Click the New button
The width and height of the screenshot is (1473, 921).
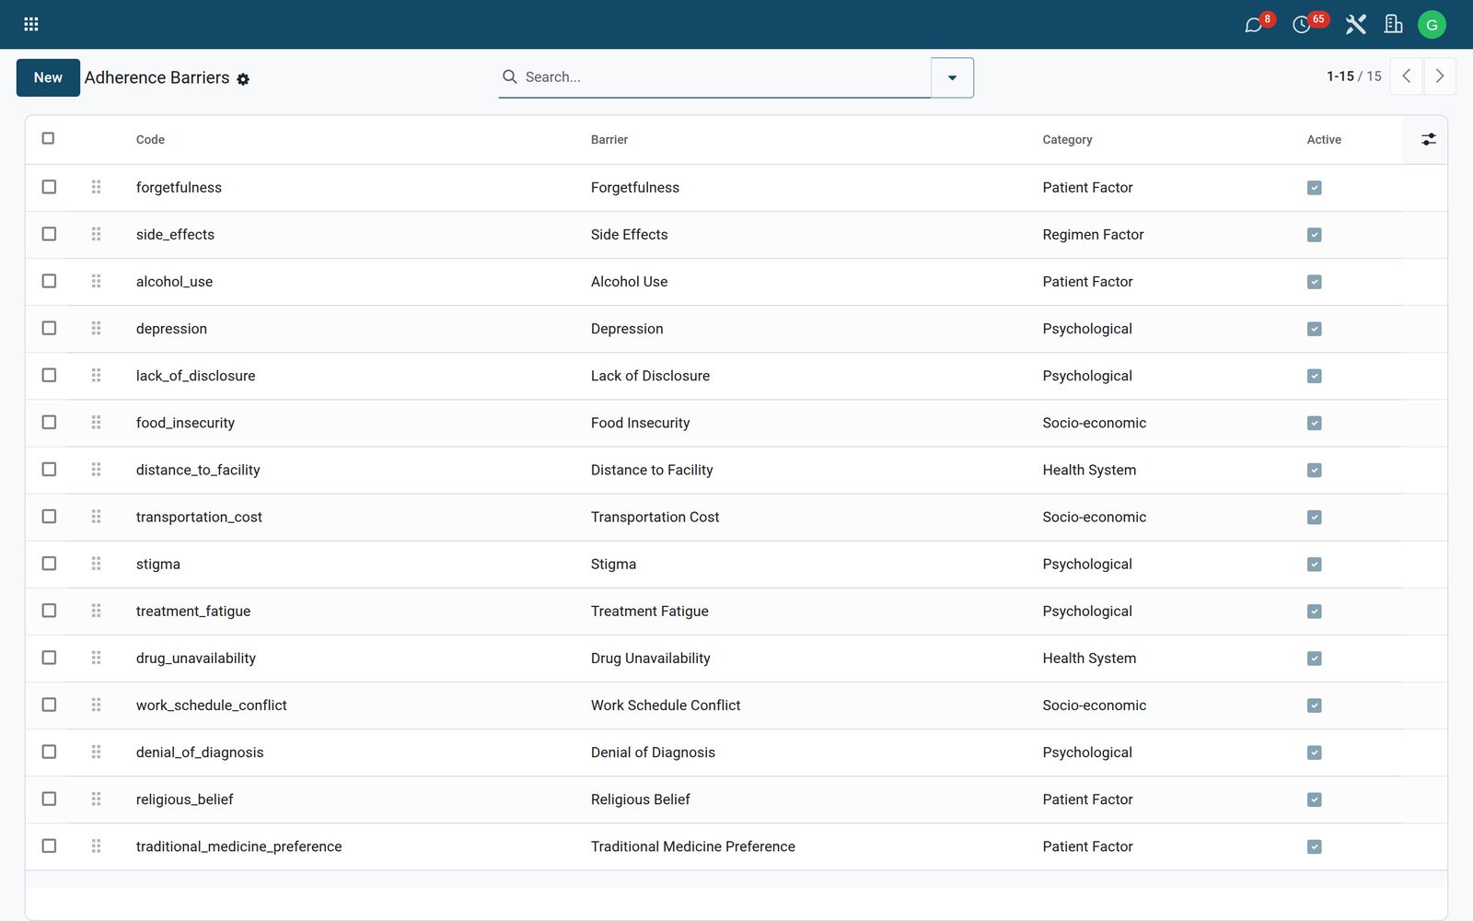pos(48,77)
